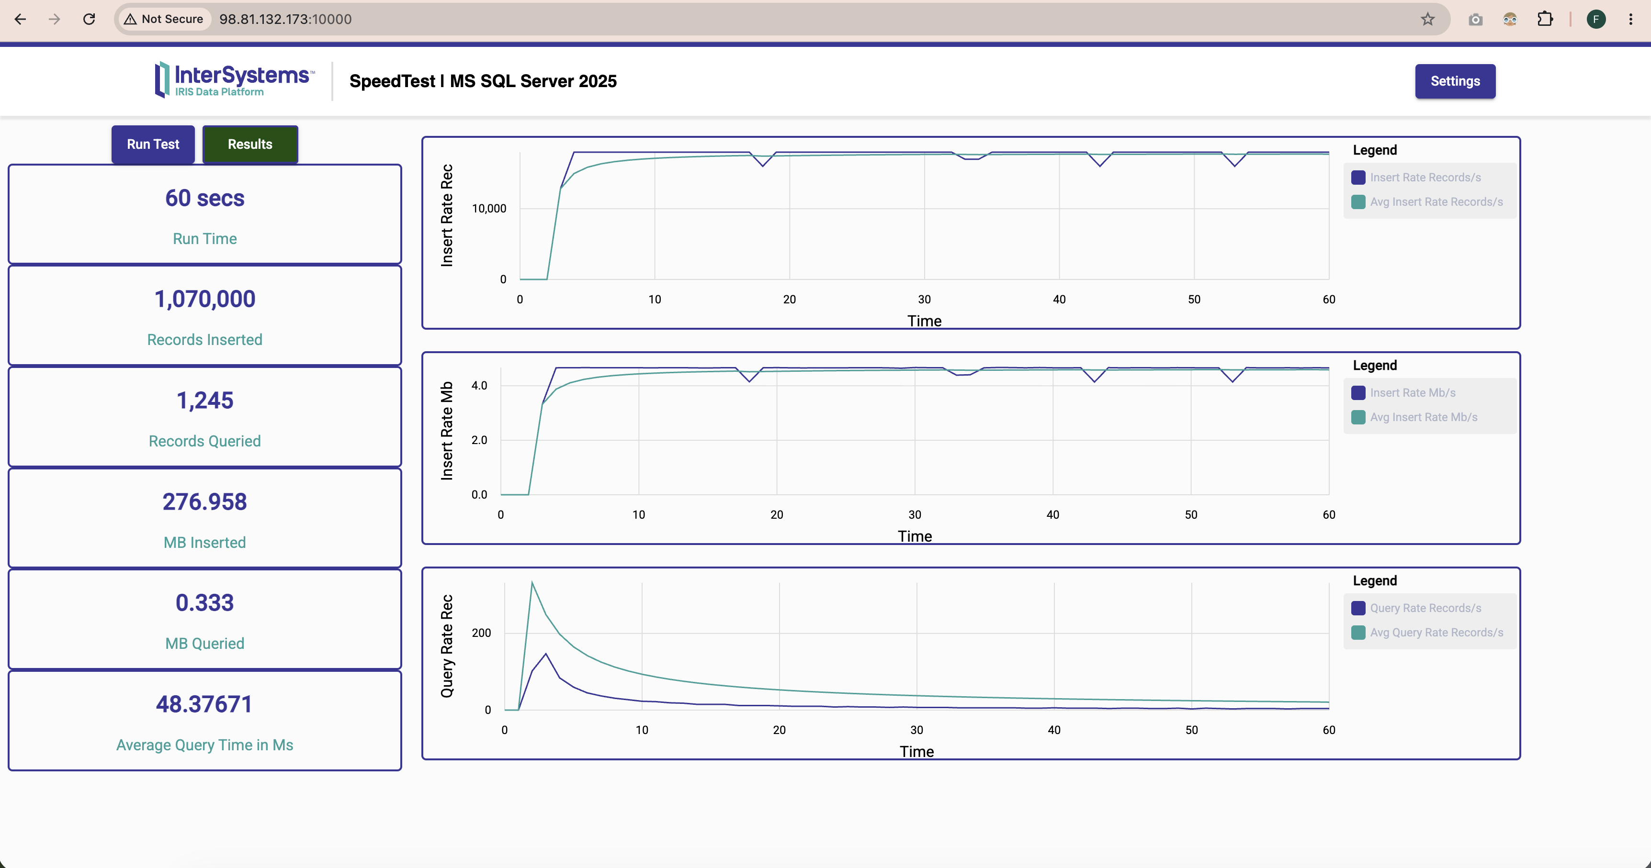Click the Avg Query Rate Records/s legend label

tap(1436, 632)
